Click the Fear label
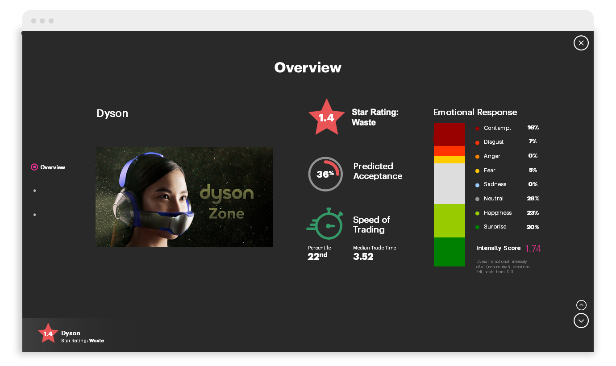This screenshot has height=366, width=616. click(x=490, y=171)
